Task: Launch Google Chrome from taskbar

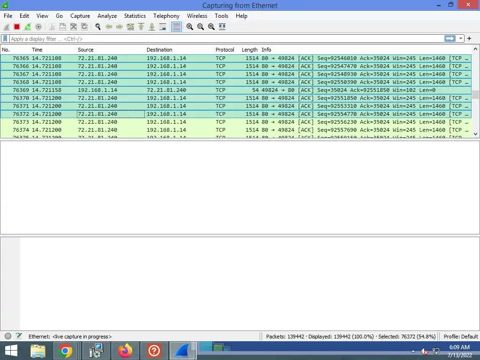Action: (65, 351)
